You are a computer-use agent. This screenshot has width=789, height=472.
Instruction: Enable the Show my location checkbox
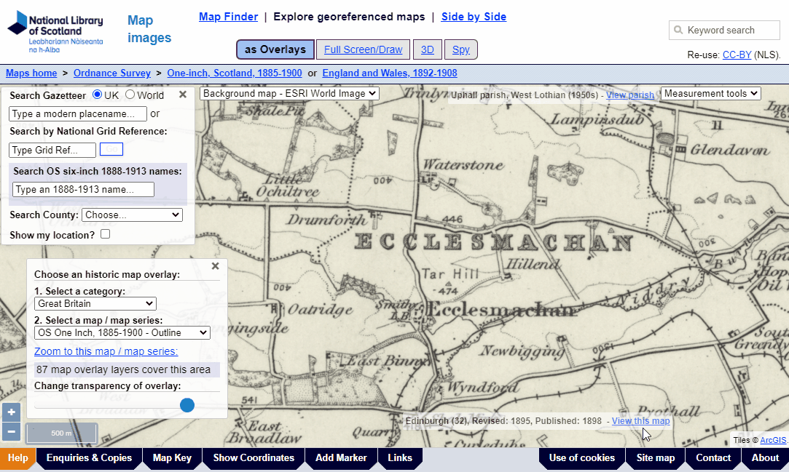click(105, 234)
